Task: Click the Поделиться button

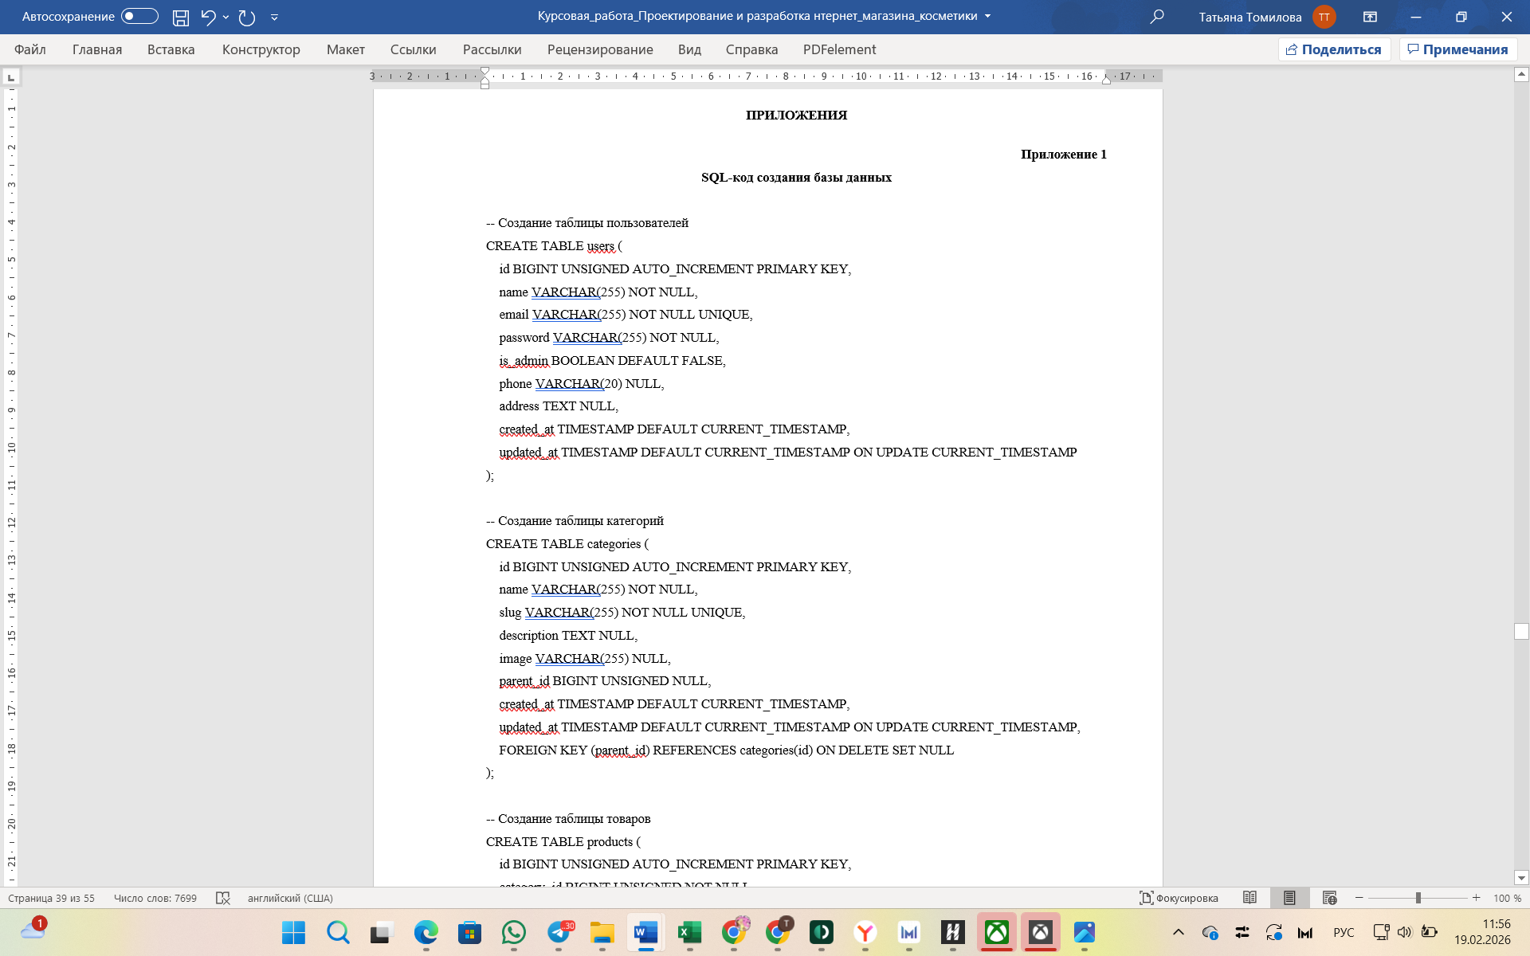Action: point(1334,49)
